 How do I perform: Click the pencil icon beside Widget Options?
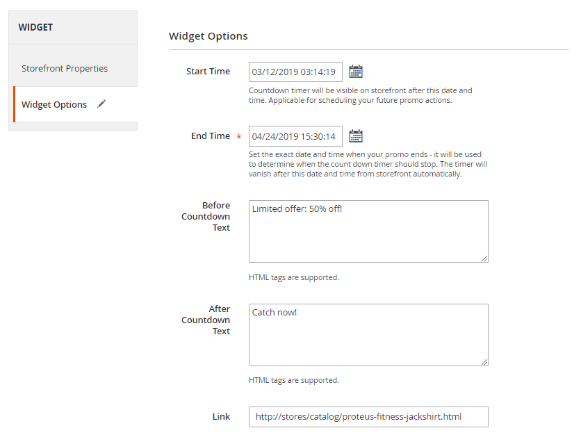coord(101,104)
